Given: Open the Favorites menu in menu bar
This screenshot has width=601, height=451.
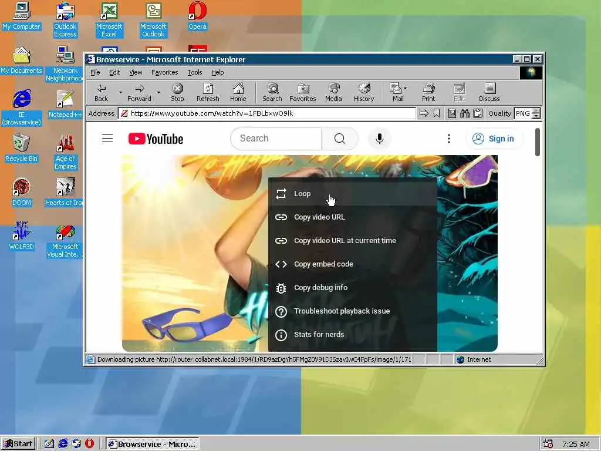Looking at the screenshot, I should pos(164,72).
